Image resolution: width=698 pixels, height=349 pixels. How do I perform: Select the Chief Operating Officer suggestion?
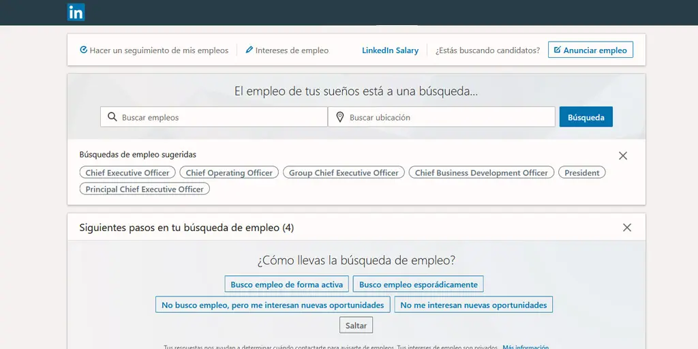click(x=229, y=172)
